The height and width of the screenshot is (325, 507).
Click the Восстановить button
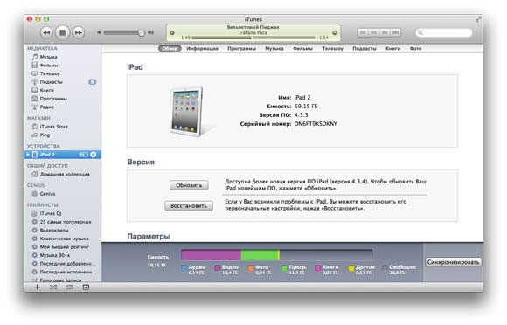point(189,206)
